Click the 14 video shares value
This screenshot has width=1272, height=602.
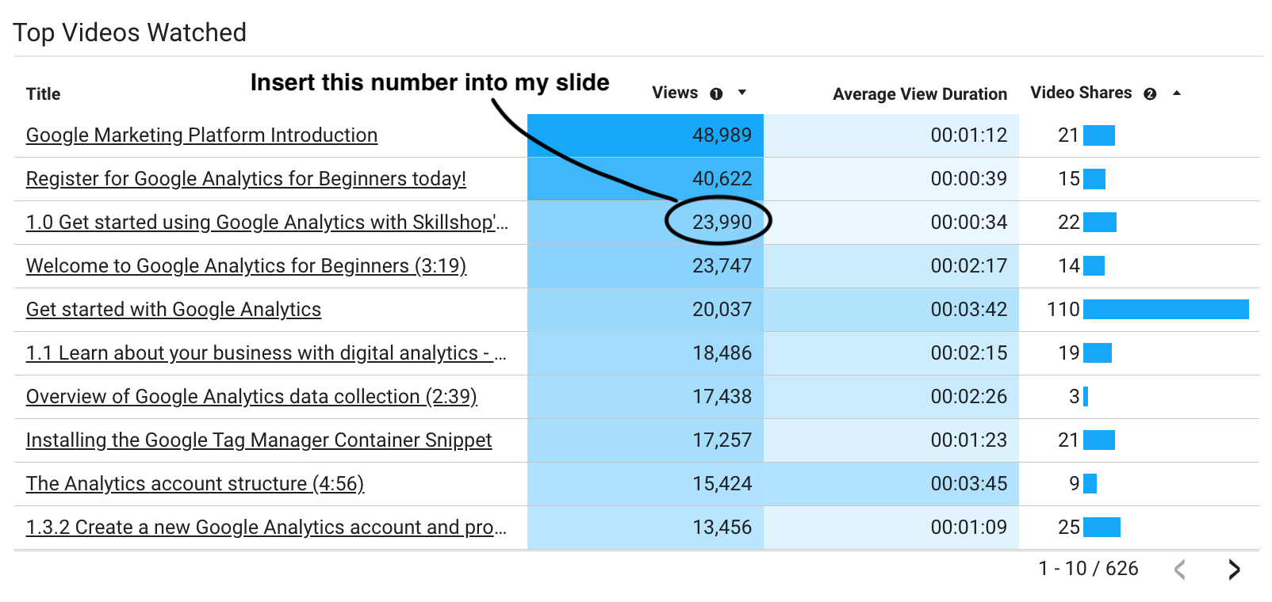click(1069, 266)
